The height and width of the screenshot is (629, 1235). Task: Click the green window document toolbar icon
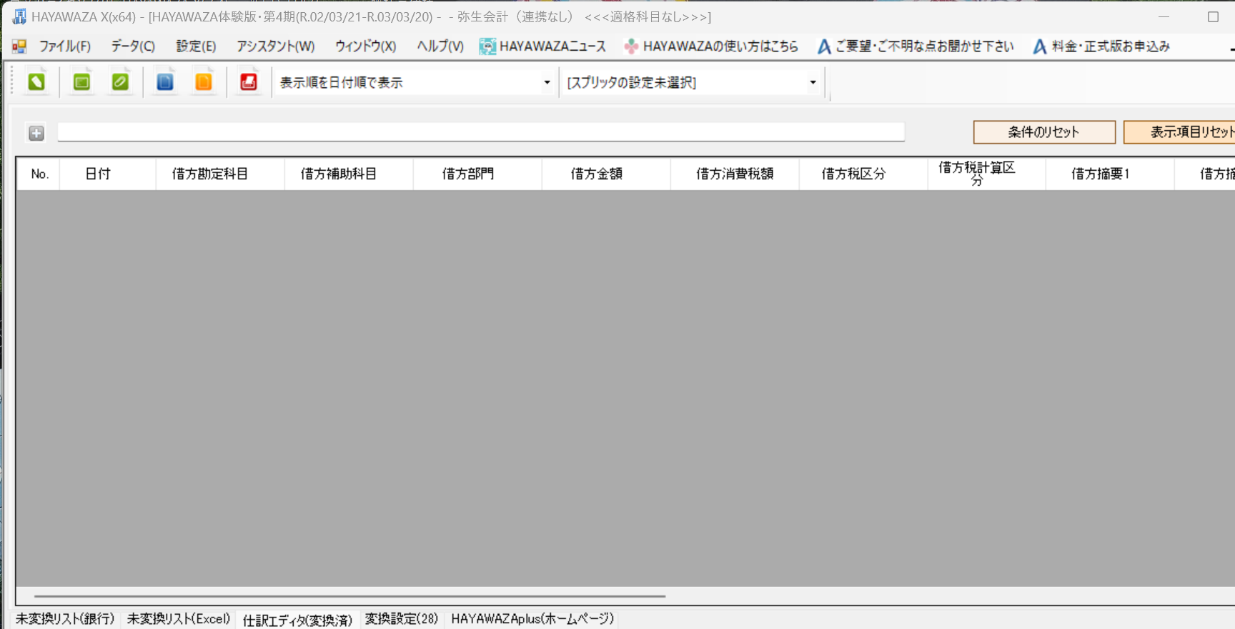click(x=82, y=82)
